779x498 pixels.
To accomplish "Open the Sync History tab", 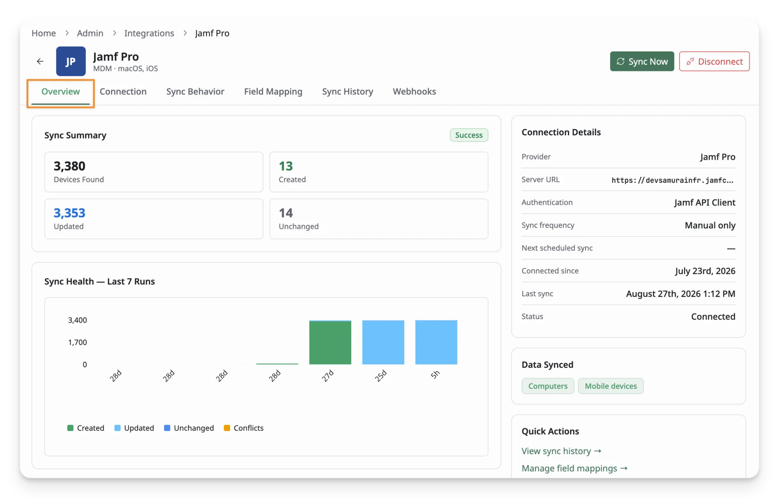I will 347,91.
